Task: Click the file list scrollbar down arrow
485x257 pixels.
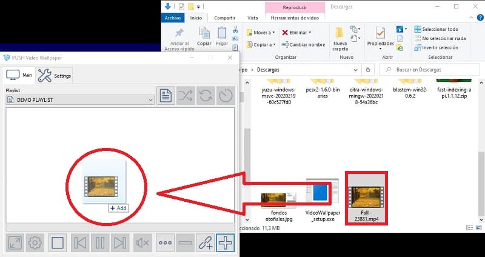Action: 481,219
